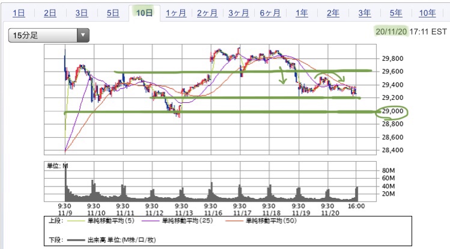450x249 pixels.
Task: Click the 単位: M volume unit label
Action: [58, 166]
